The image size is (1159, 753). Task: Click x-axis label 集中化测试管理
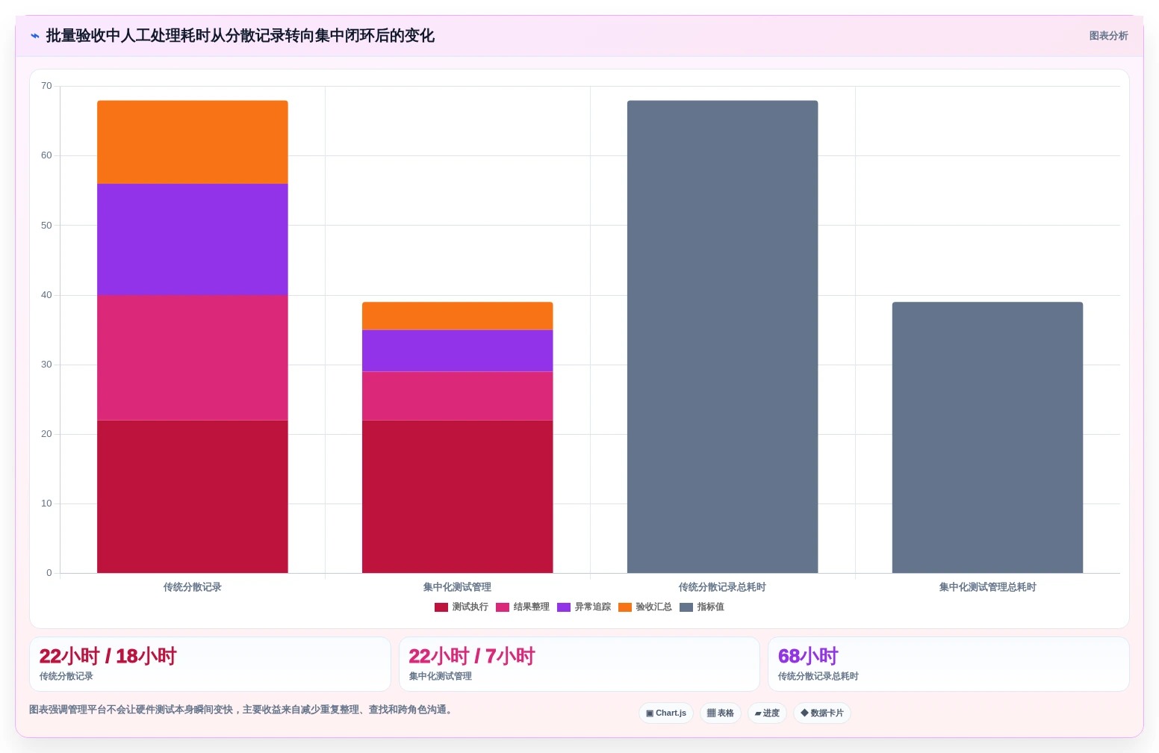point(458,587)
